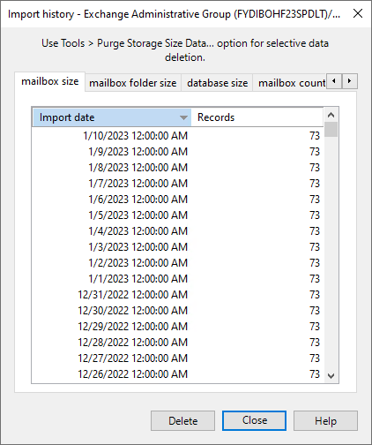The height and width of the screenshot is (445, 372).
Task: Click the list scrollbar down arrow
Action: click(x=331, y=376)
